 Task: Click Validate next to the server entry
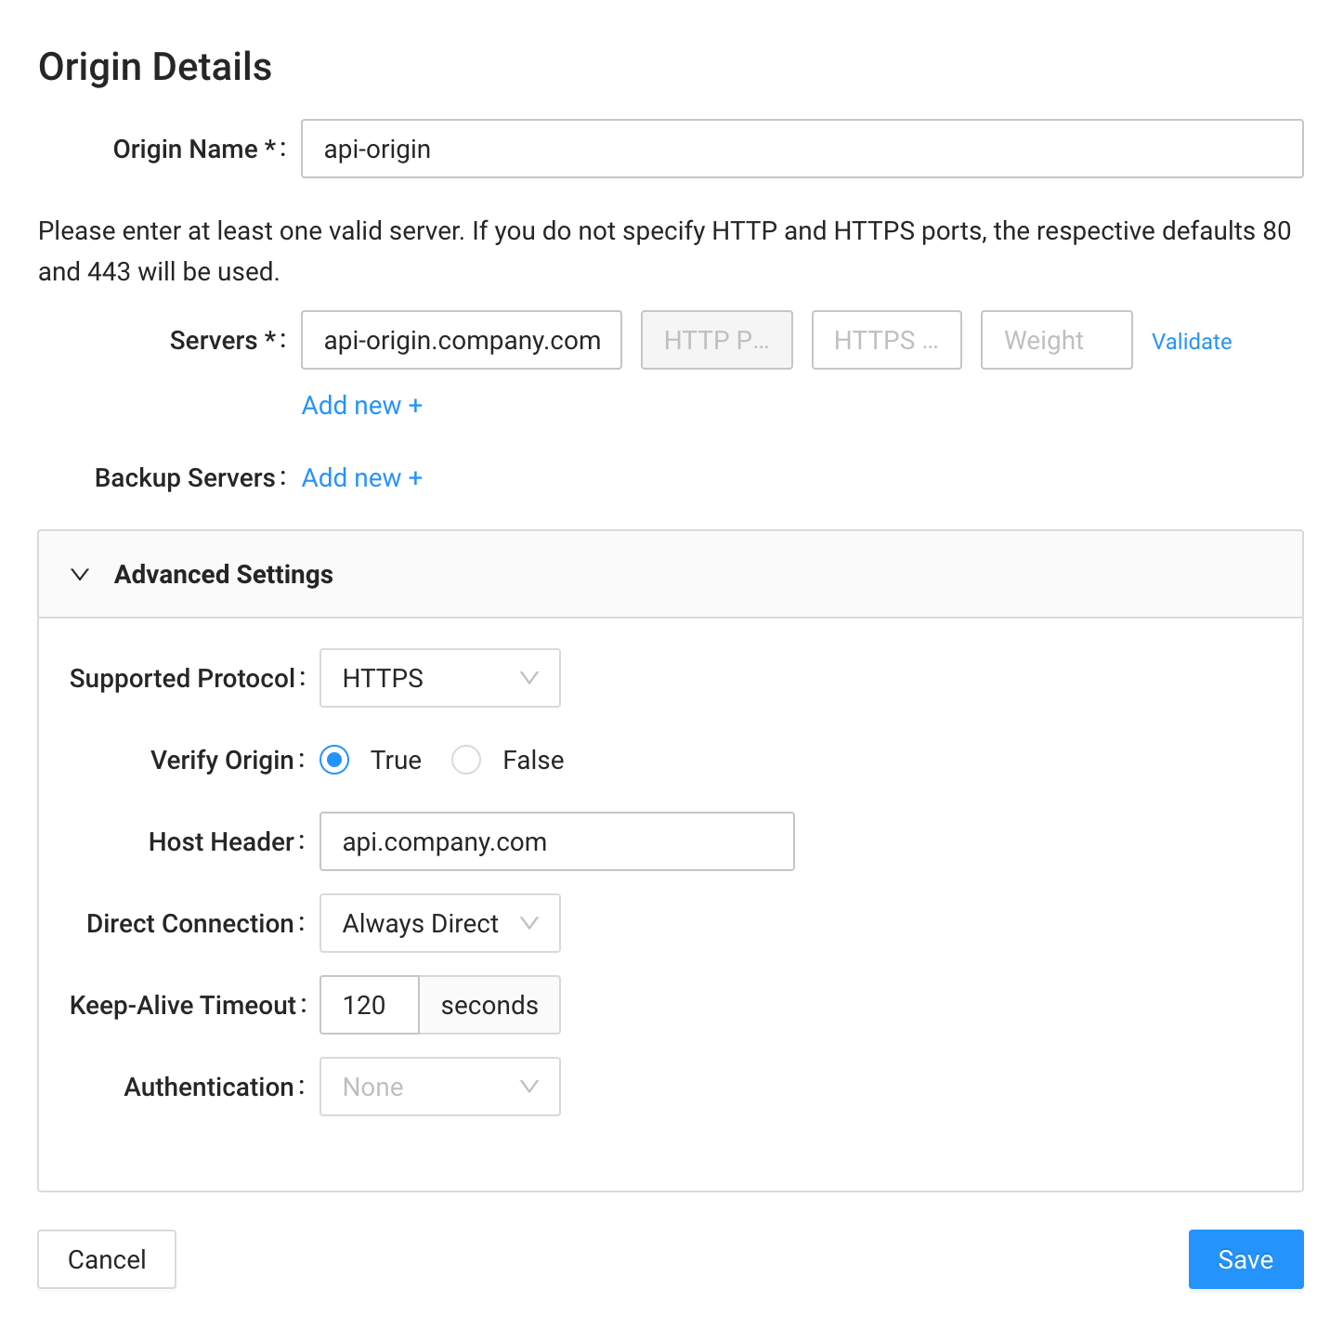point(1192,341)
